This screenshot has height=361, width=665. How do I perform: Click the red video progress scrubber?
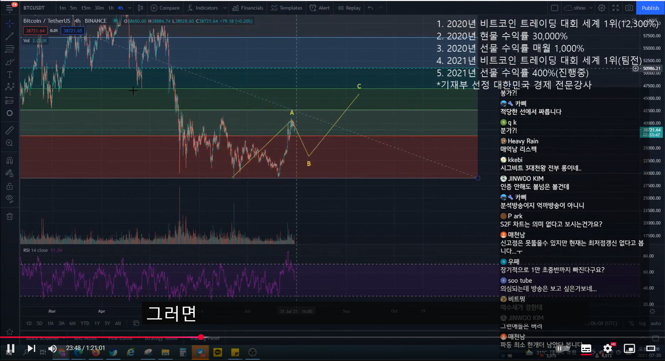(201, 337)
